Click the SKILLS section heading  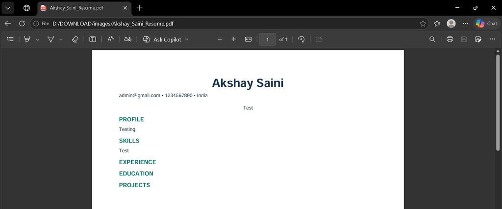click(x=129, y=141)
